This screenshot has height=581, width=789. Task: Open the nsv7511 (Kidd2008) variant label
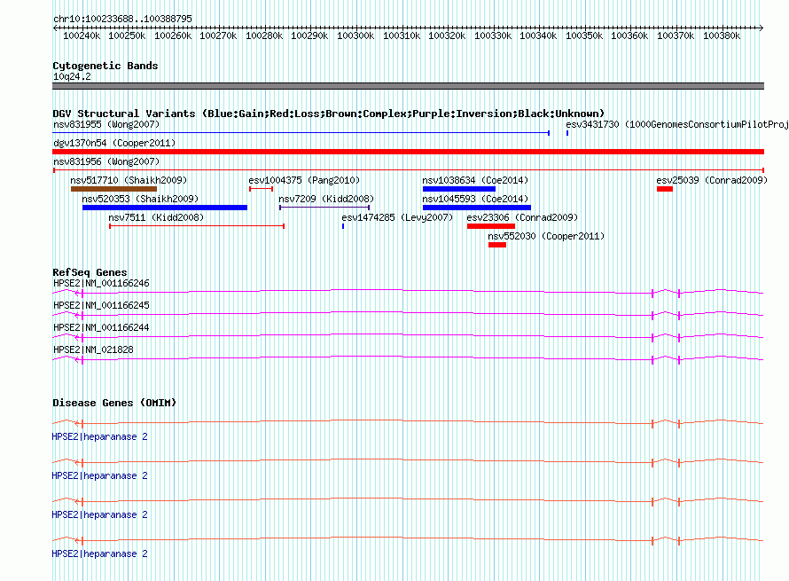(x=156, y=217)
